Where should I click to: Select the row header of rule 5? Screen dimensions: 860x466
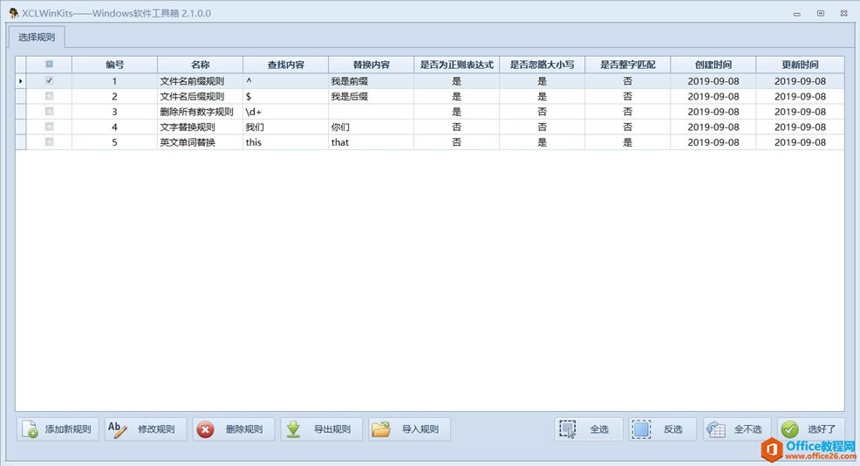click(20, 142)
